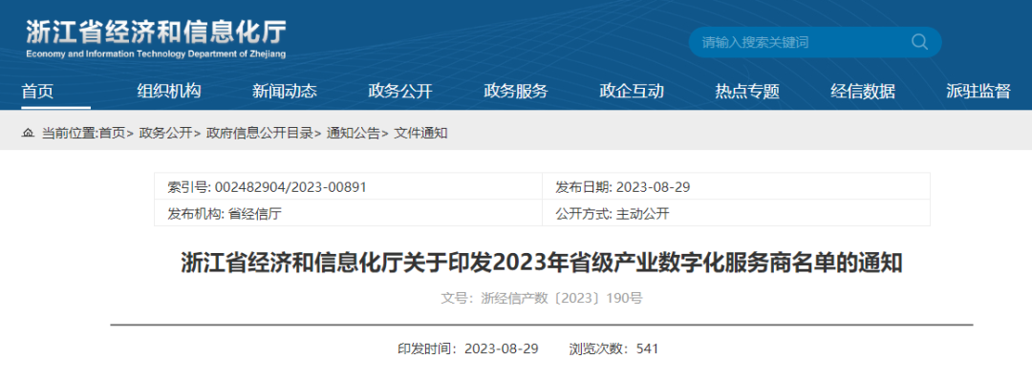Viewport: 1032px width, 380px height.
Task: Open the 组织机构 navigation menu
Action: 169,92
